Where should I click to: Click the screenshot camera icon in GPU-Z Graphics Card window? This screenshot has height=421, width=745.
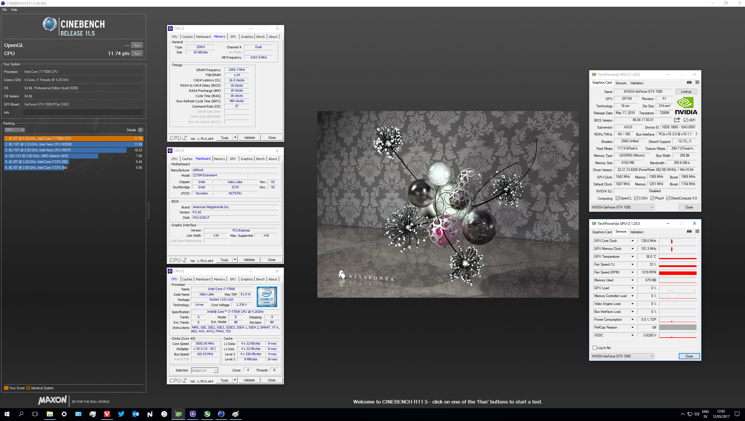tap(689, 83)
